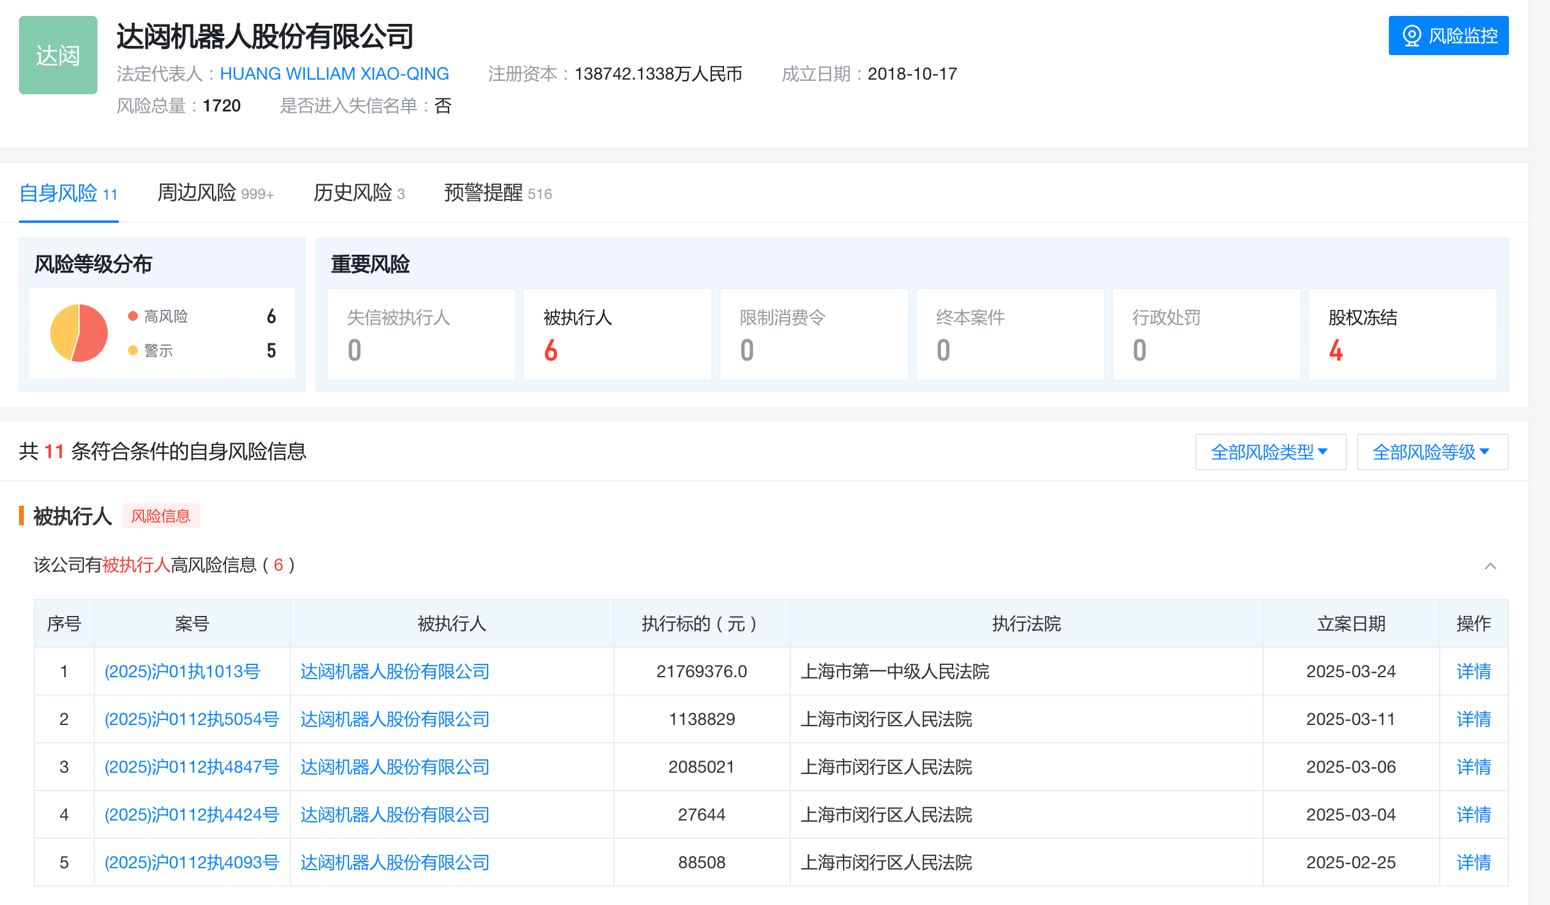Image resolution: width=1550 pixels, height=905 pixels.
Task: Click the 风险监控 button
Action: click(x=1448, y=36)
